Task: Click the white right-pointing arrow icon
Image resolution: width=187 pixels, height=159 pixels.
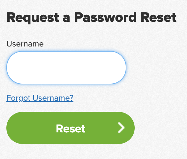Action: click(x=121, y=128)
